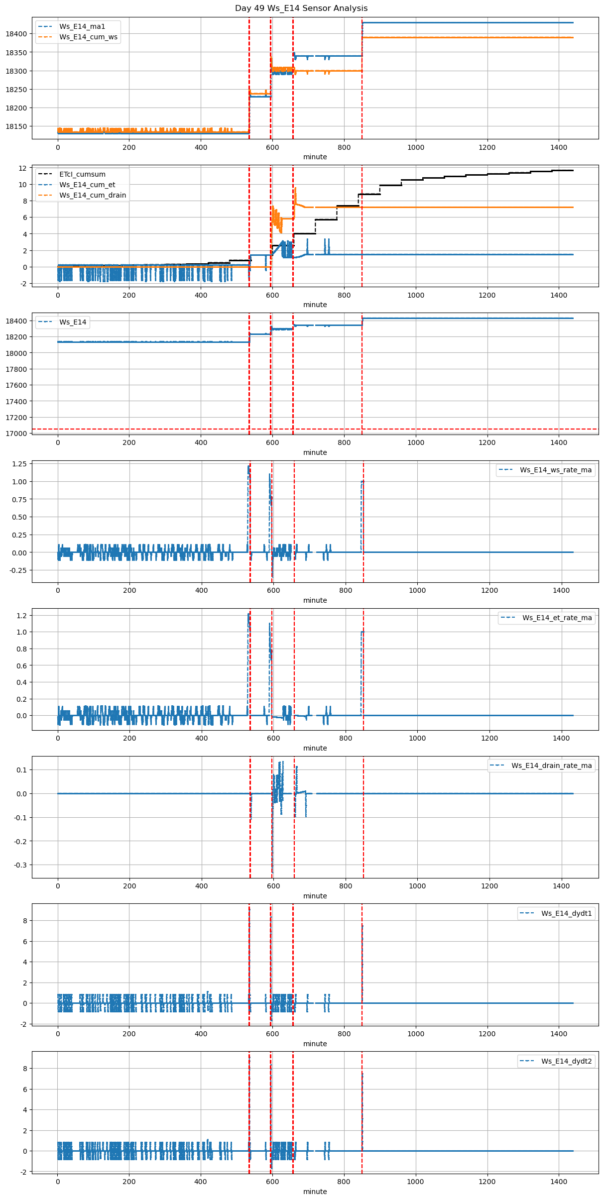The width and height of the screenshot is (603, 1200).
Task: Click the Ws_E14 legend in third plot
Action: click(x=73, y=322)
